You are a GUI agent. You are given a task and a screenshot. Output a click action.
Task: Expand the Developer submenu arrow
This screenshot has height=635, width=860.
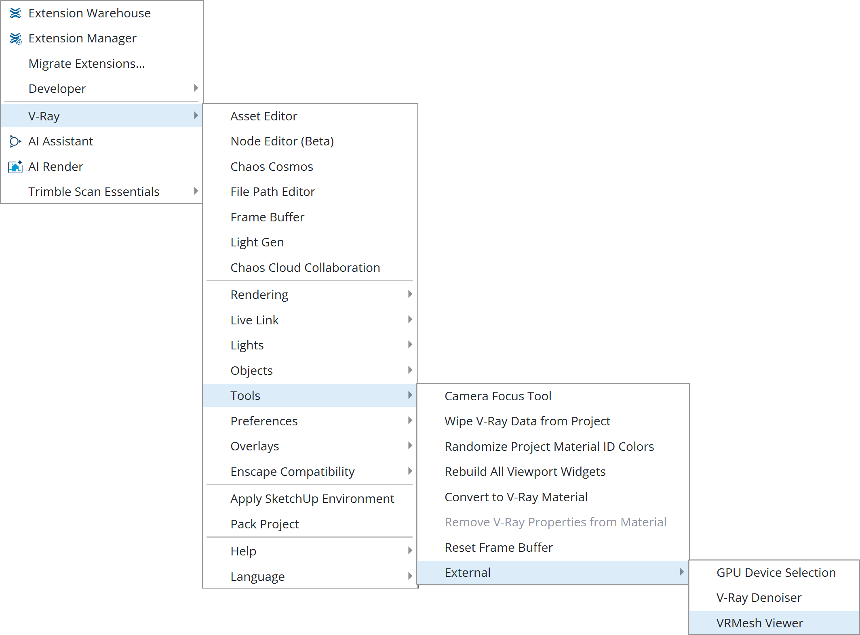pos(196,88)
